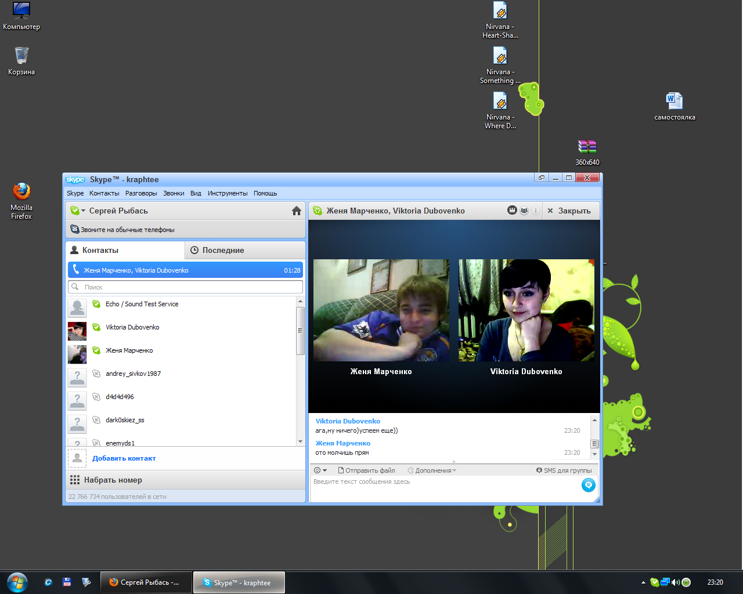
Task: Click the Internet Explorer quick launch icon
Action: 48,582
